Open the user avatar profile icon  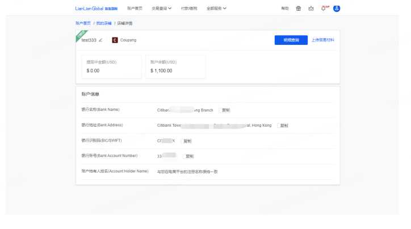click(337, 9)
